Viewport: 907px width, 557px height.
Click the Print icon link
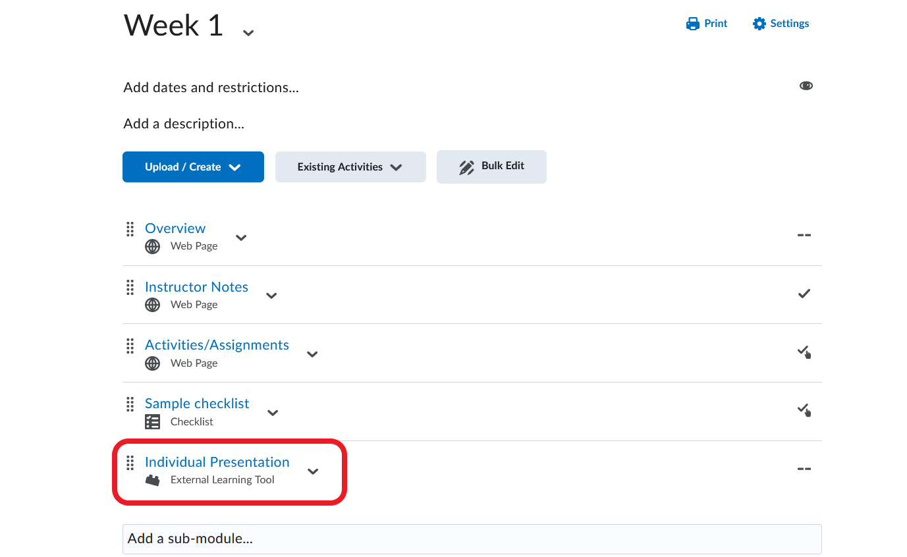[706, 24]
